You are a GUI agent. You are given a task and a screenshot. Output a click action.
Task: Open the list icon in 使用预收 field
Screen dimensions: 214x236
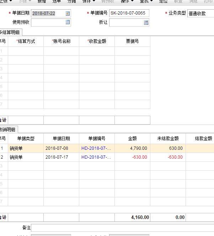(68, 22)
